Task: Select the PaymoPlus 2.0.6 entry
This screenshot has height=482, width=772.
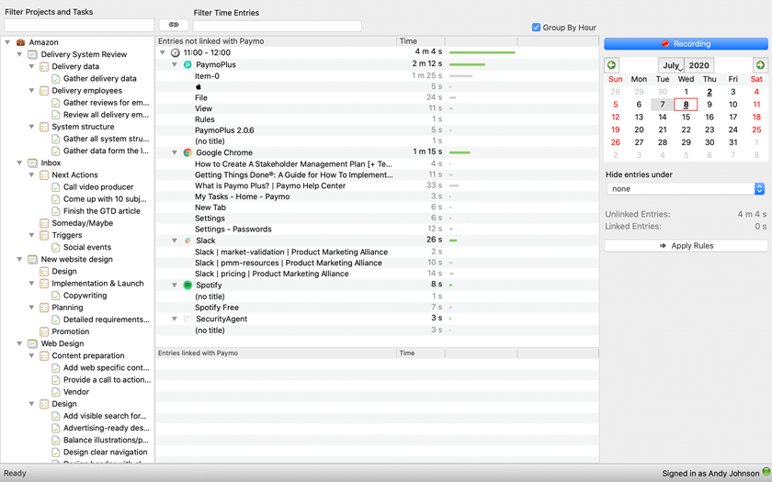Action: click(x=224, y=130)
